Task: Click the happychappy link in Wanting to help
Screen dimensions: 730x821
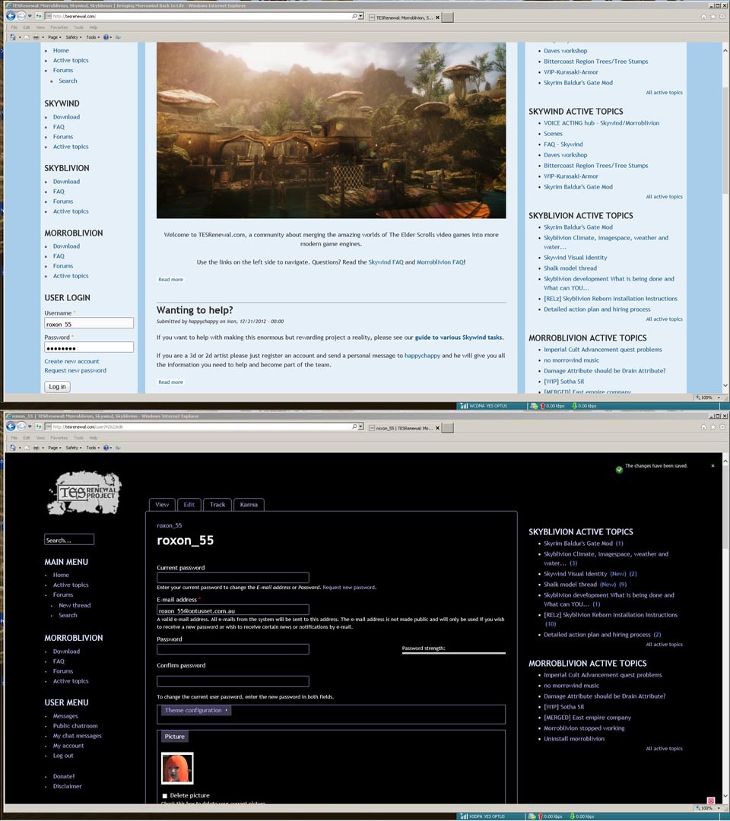Action: [x=422, y=356]
